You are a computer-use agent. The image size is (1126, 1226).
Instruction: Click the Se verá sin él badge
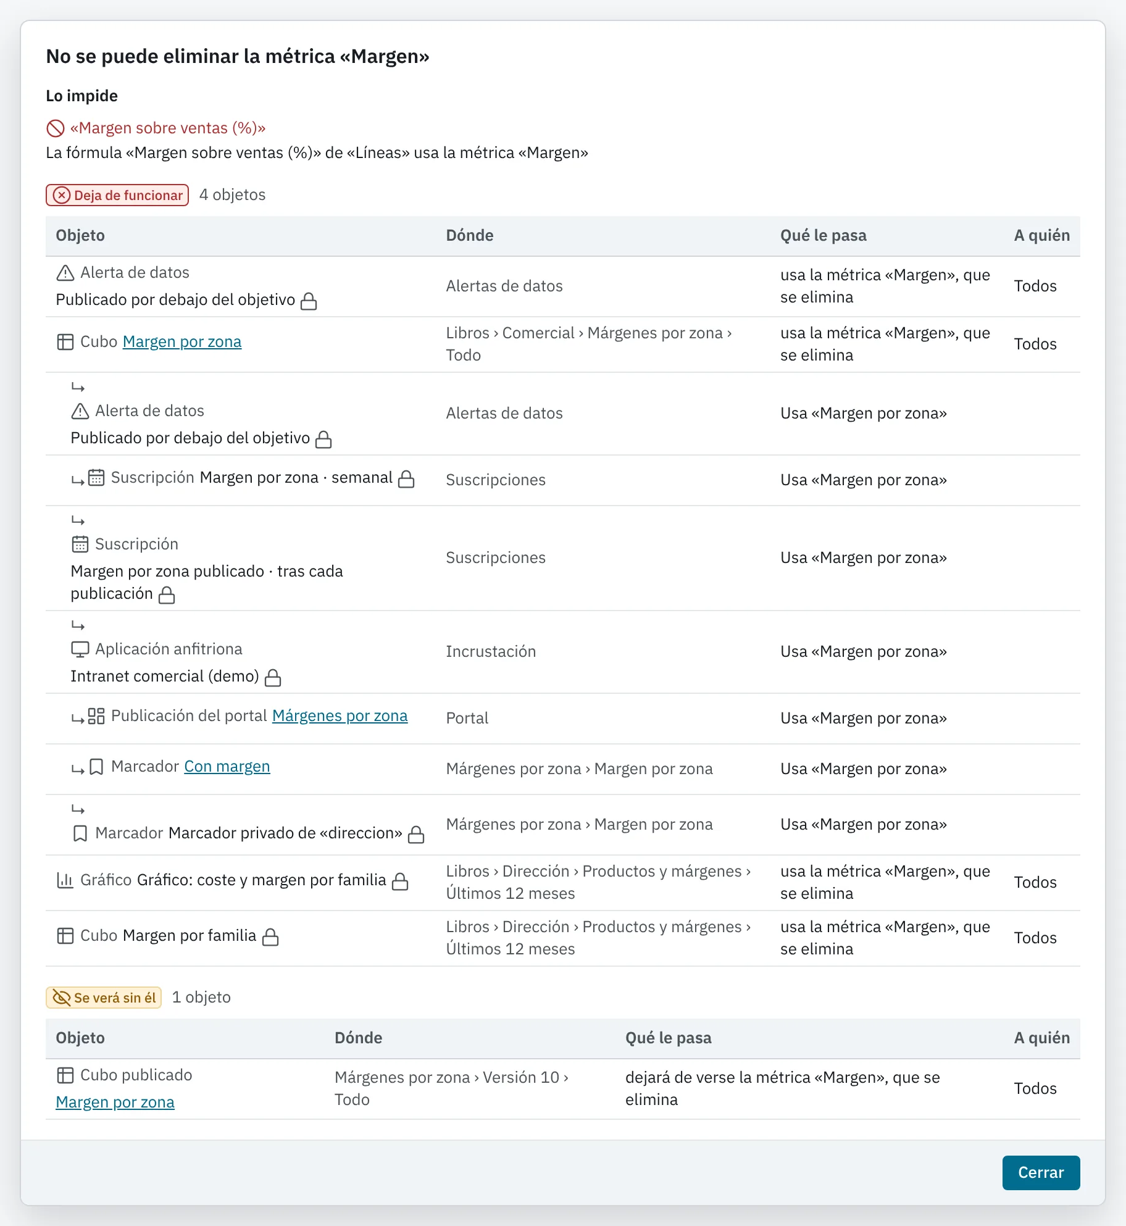pos(104,998)
